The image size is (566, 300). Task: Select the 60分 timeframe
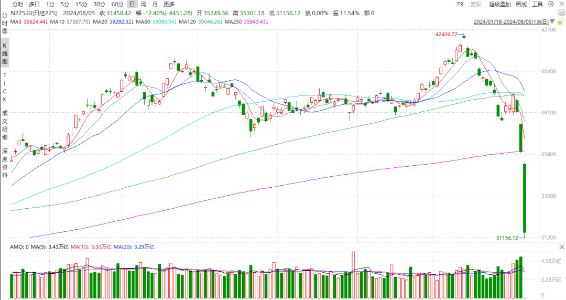tap(117, 4)
